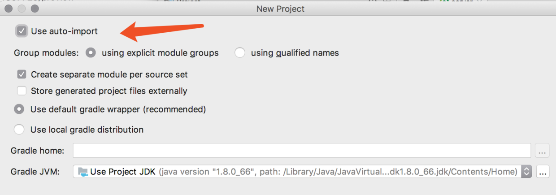This screenshot has height=195, width=556.
Task: Select Use local gradle distribution
Action: 19,130
